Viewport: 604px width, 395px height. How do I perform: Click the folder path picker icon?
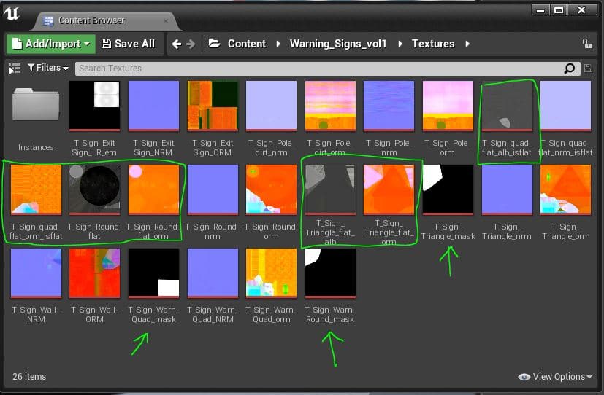pyautogui.click(x=214, y=44)
